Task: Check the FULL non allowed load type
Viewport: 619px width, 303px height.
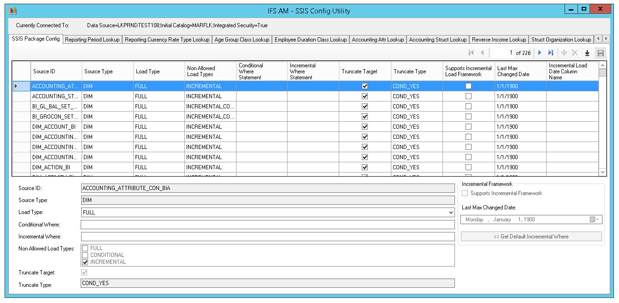Action: tap(85, 248)
